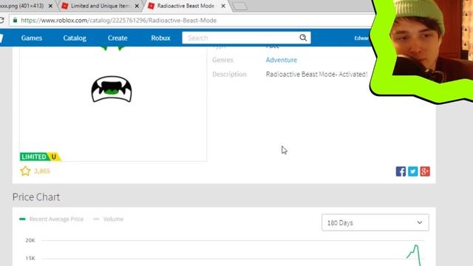Close the Limited and Unique Items tab
This screenshot has height=266, width=473.
[137, 6]
